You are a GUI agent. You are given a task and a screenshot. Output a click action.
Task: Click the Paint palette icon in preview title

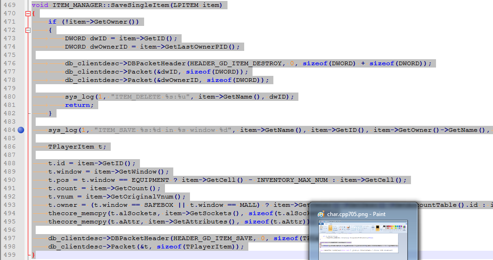(321, 214)
